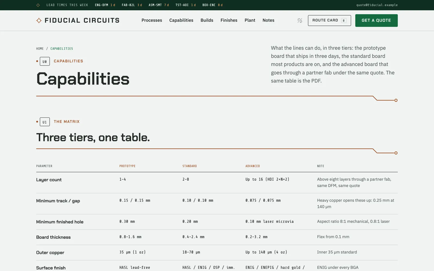Image resolution: width=434 pixels, height=271 pixels.
Task: Open the Capabilities nav item
Action: (x=181, y=20)
